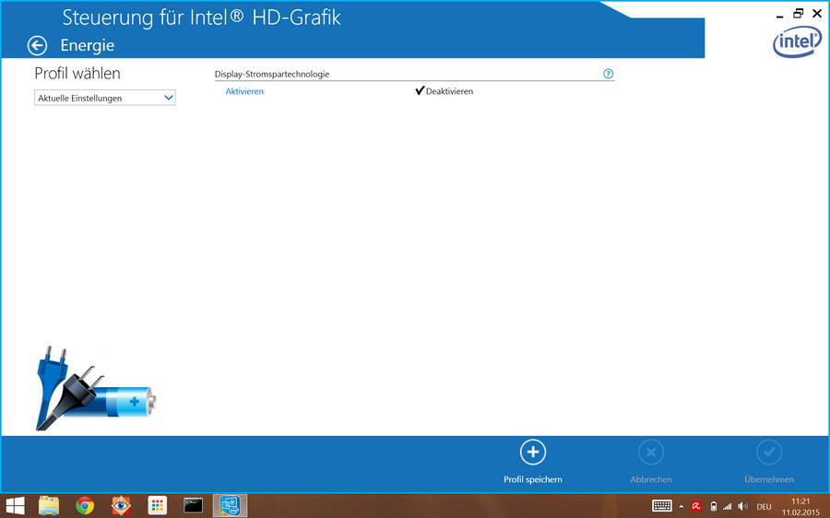This screenshot has width=830, height=518.
Task: Open the volume speaker tray icon
Action: click(742, 506)
